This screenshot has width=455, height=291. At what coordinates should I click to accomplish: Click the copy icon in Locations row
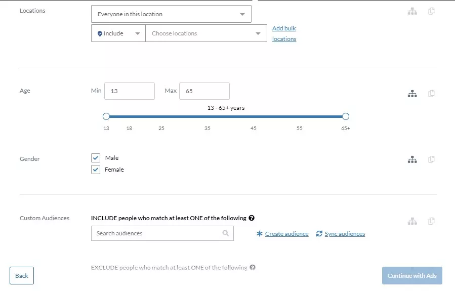click(431, 11)
